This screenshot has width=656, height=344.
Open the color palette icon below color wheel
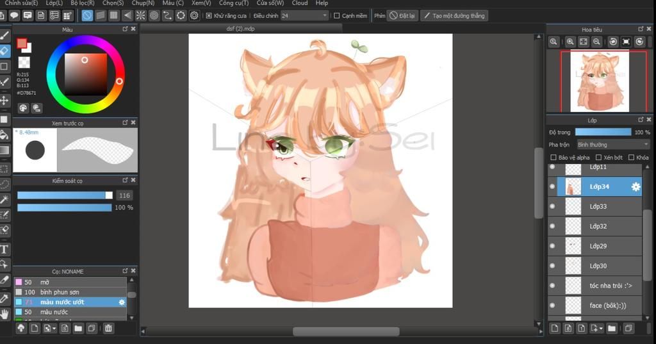point(23,108)
